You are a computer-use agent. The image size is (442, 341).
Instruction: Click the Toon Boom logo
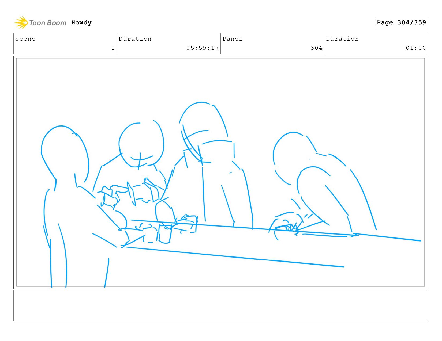40,23
